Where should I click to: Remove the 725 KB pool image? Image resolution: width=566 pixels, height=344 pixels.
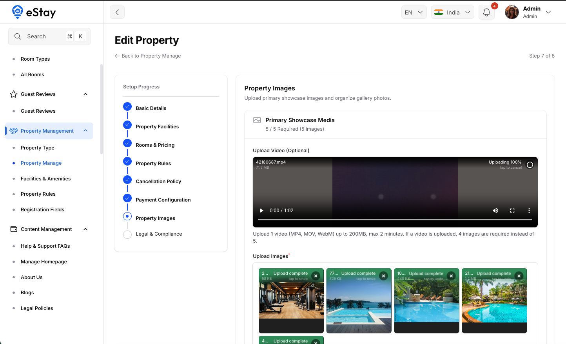(384, 276)
